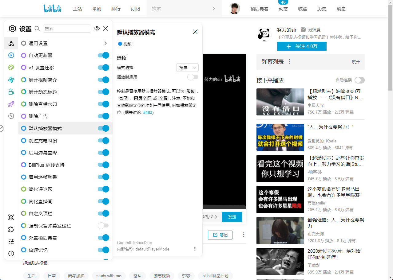Open the sliders preferences icon near bottom
Viewport: 393px width, 280px height.
pos(11,241)
